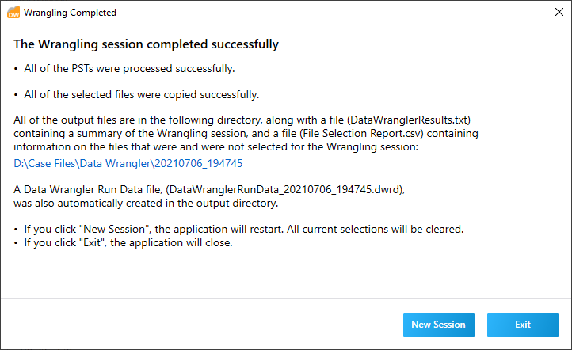The height and width of the screenshot is (350, 572).
Task: Click the separator line above the buttons
Action: tap(286, 299)
